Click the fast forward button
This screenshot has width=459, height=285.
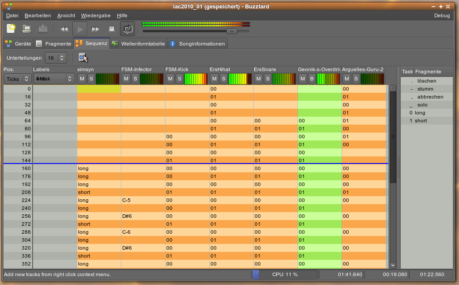[95, 29]
